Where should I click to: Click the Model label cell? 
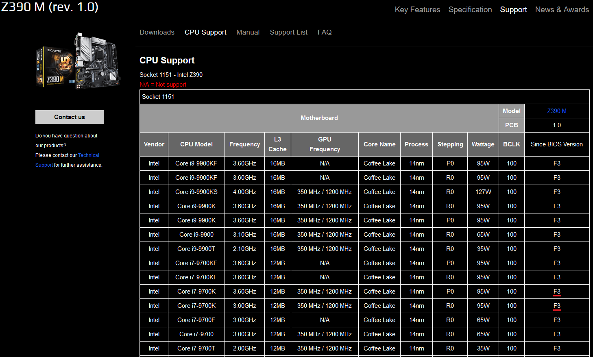point(512,111)
